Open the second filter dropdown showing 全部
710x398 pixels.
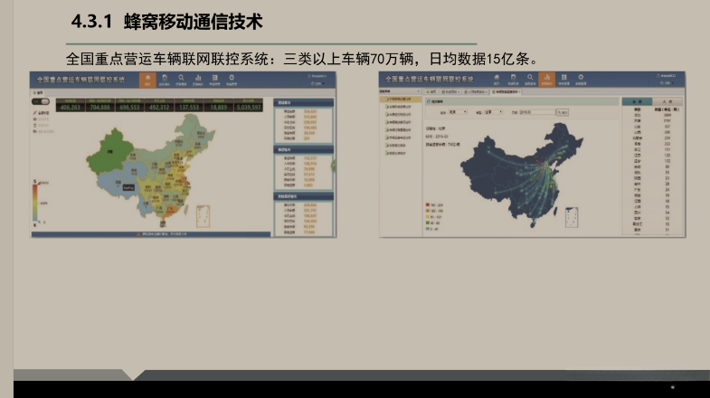(493, 112)
